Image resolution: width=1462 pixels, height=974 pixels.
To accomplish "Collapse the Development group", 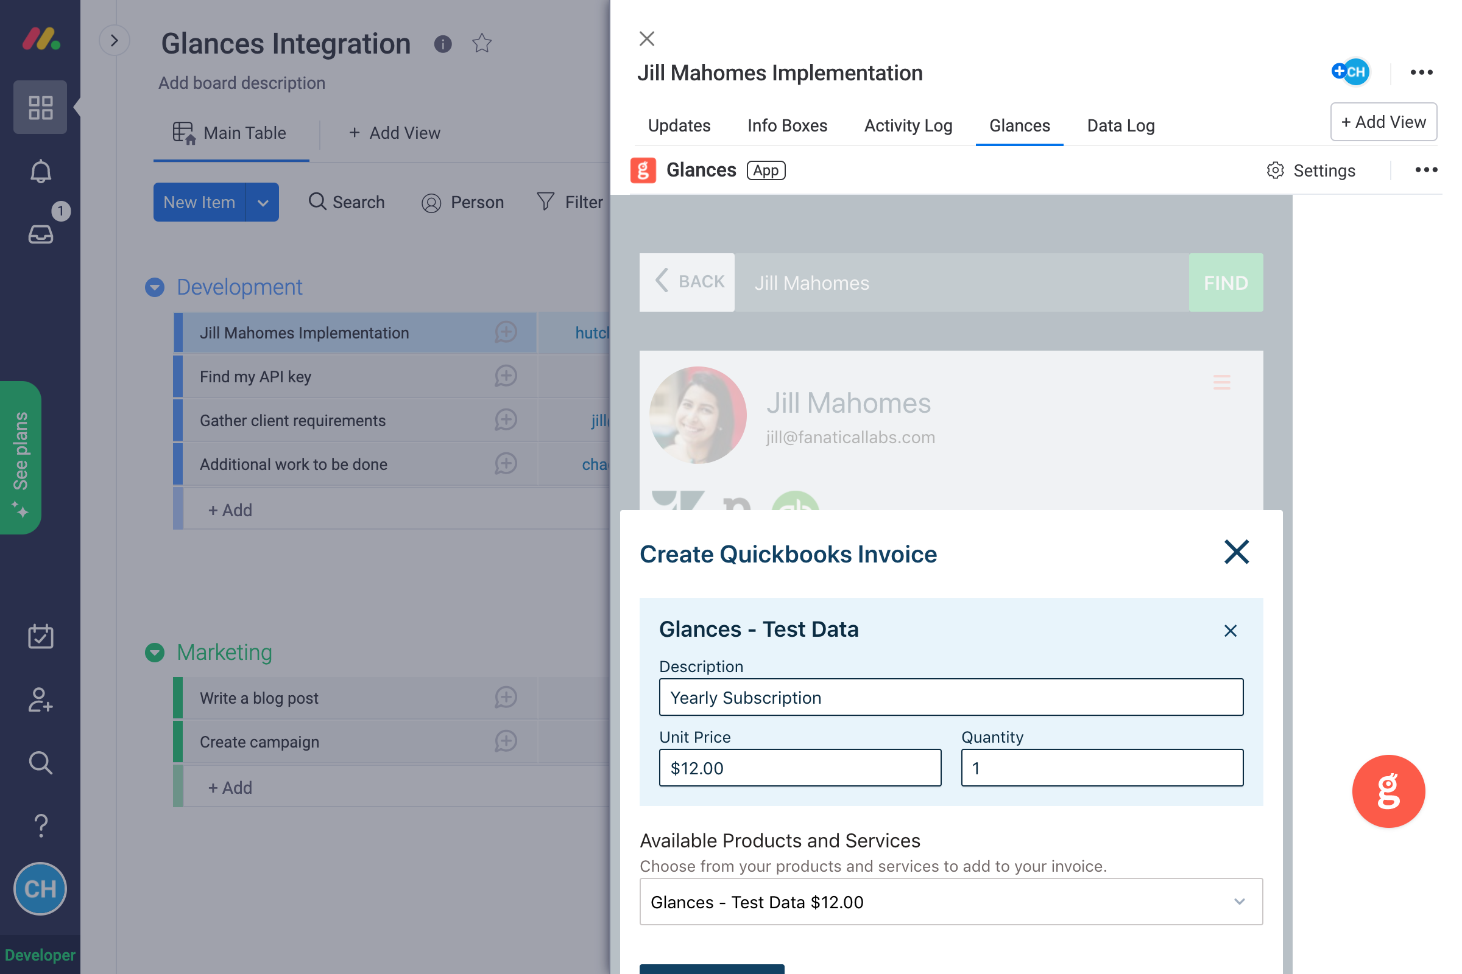I will click(155, 287).
